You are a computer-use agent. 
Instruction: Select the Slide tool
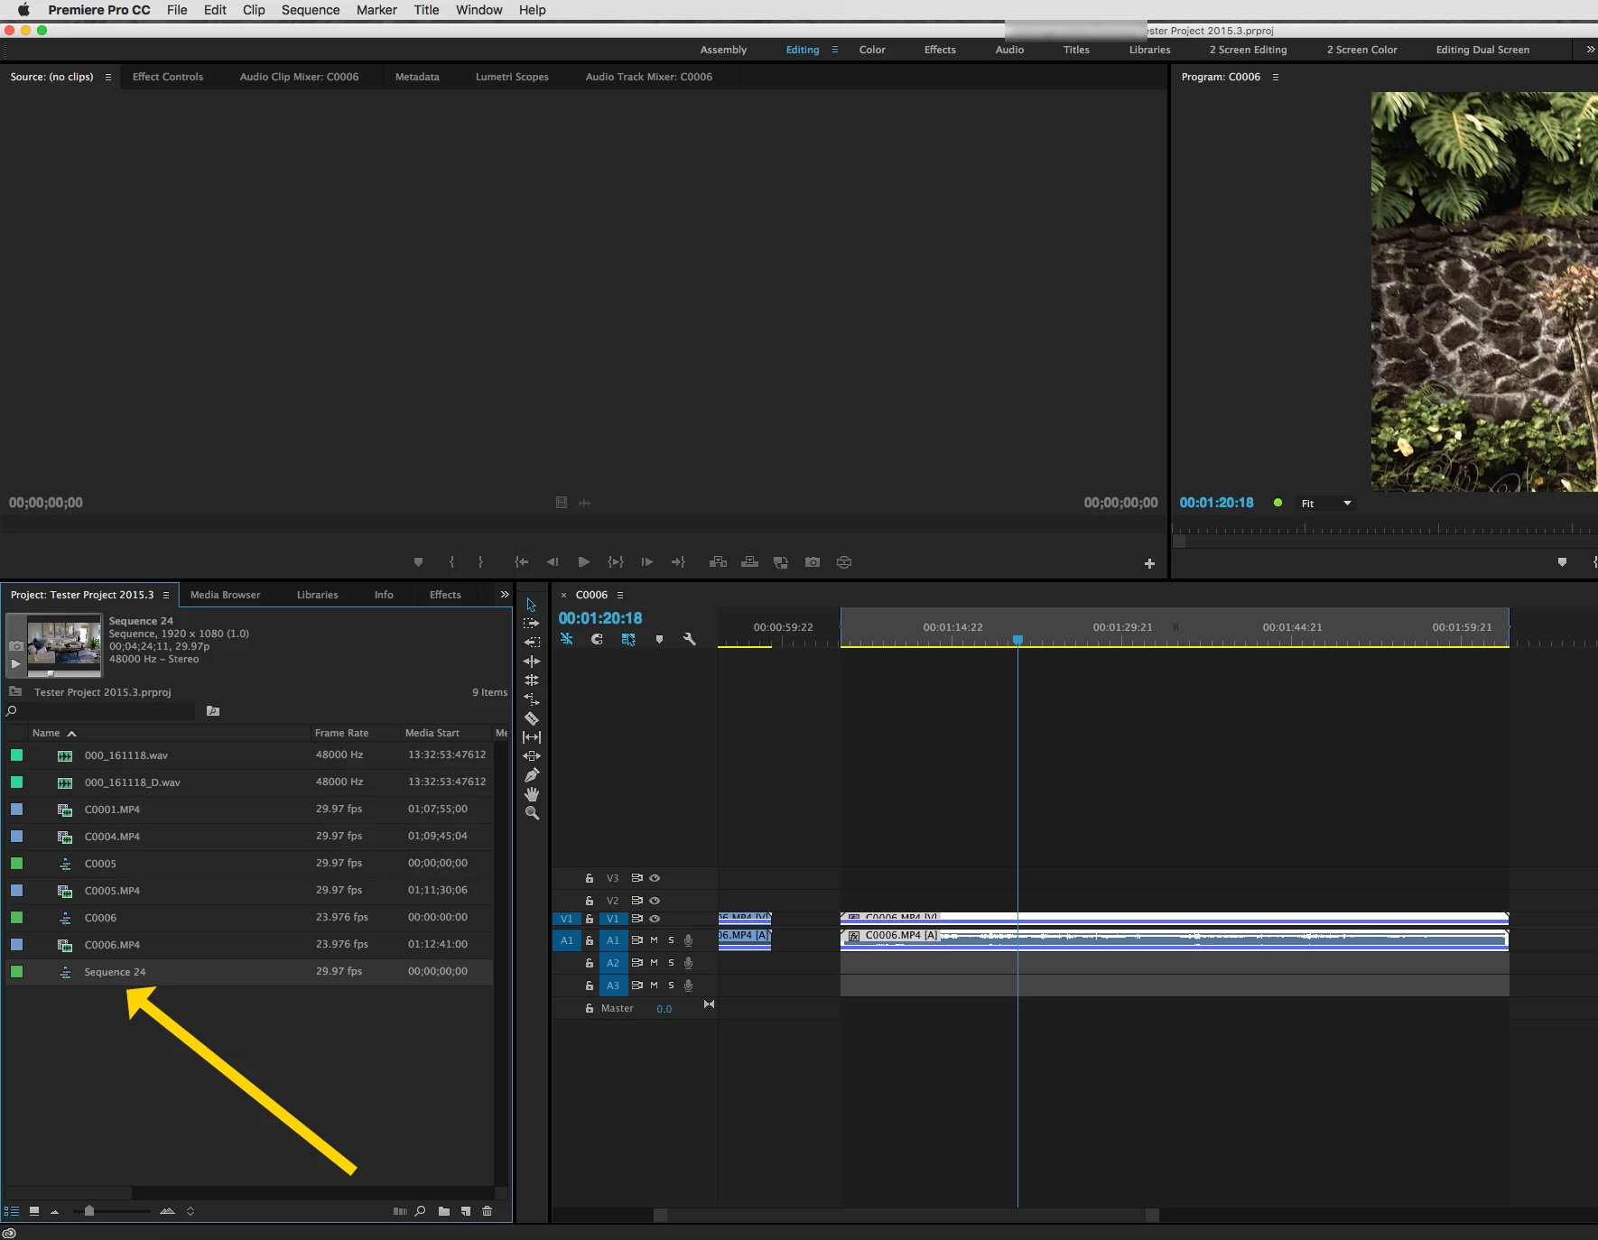(532, 756)
